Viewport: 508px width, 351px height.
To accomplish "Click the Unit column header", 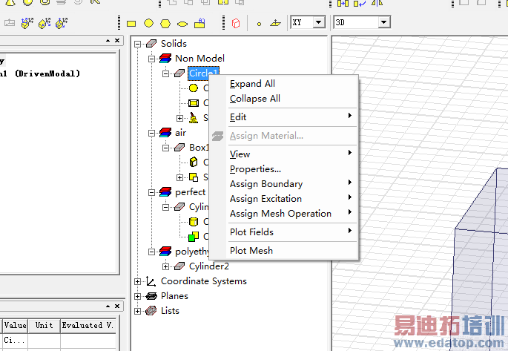I will pyautogui.click(x=44, y=325).
